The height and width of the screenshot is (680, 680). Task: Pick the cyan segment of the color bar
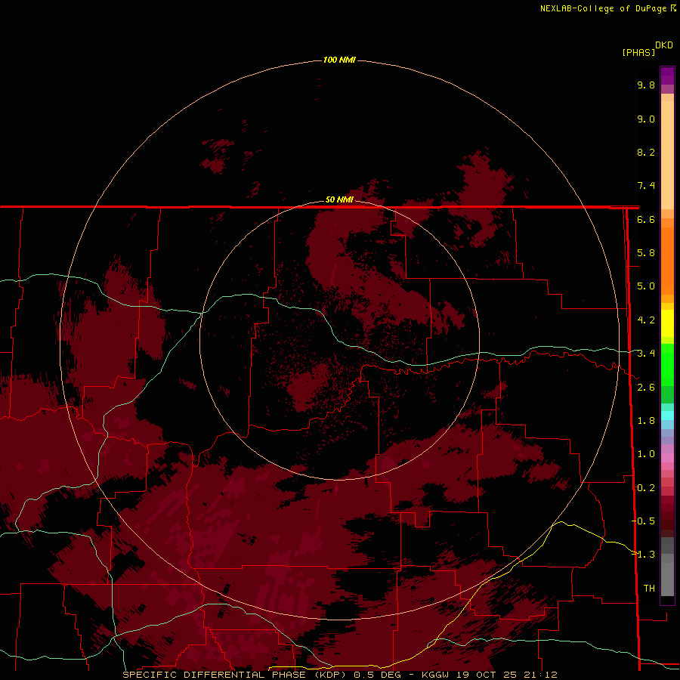pyautogui.click(x=667, y=416)
